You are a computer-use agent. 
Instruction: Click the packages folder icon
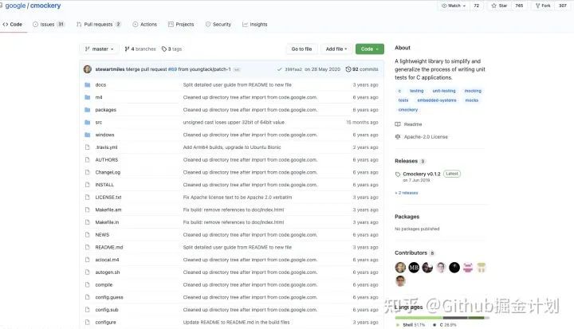pos(87,110)
